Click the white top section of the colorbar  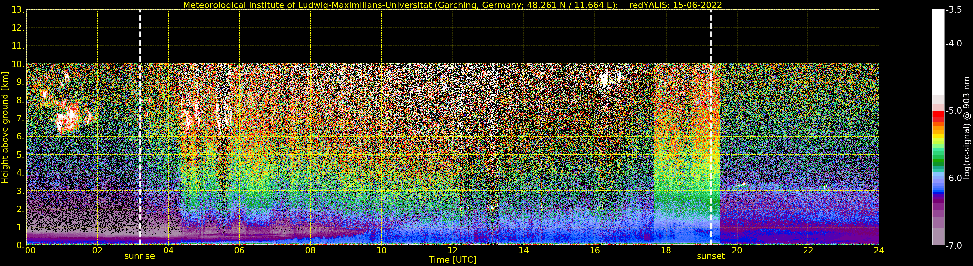(x=938, y=52)
